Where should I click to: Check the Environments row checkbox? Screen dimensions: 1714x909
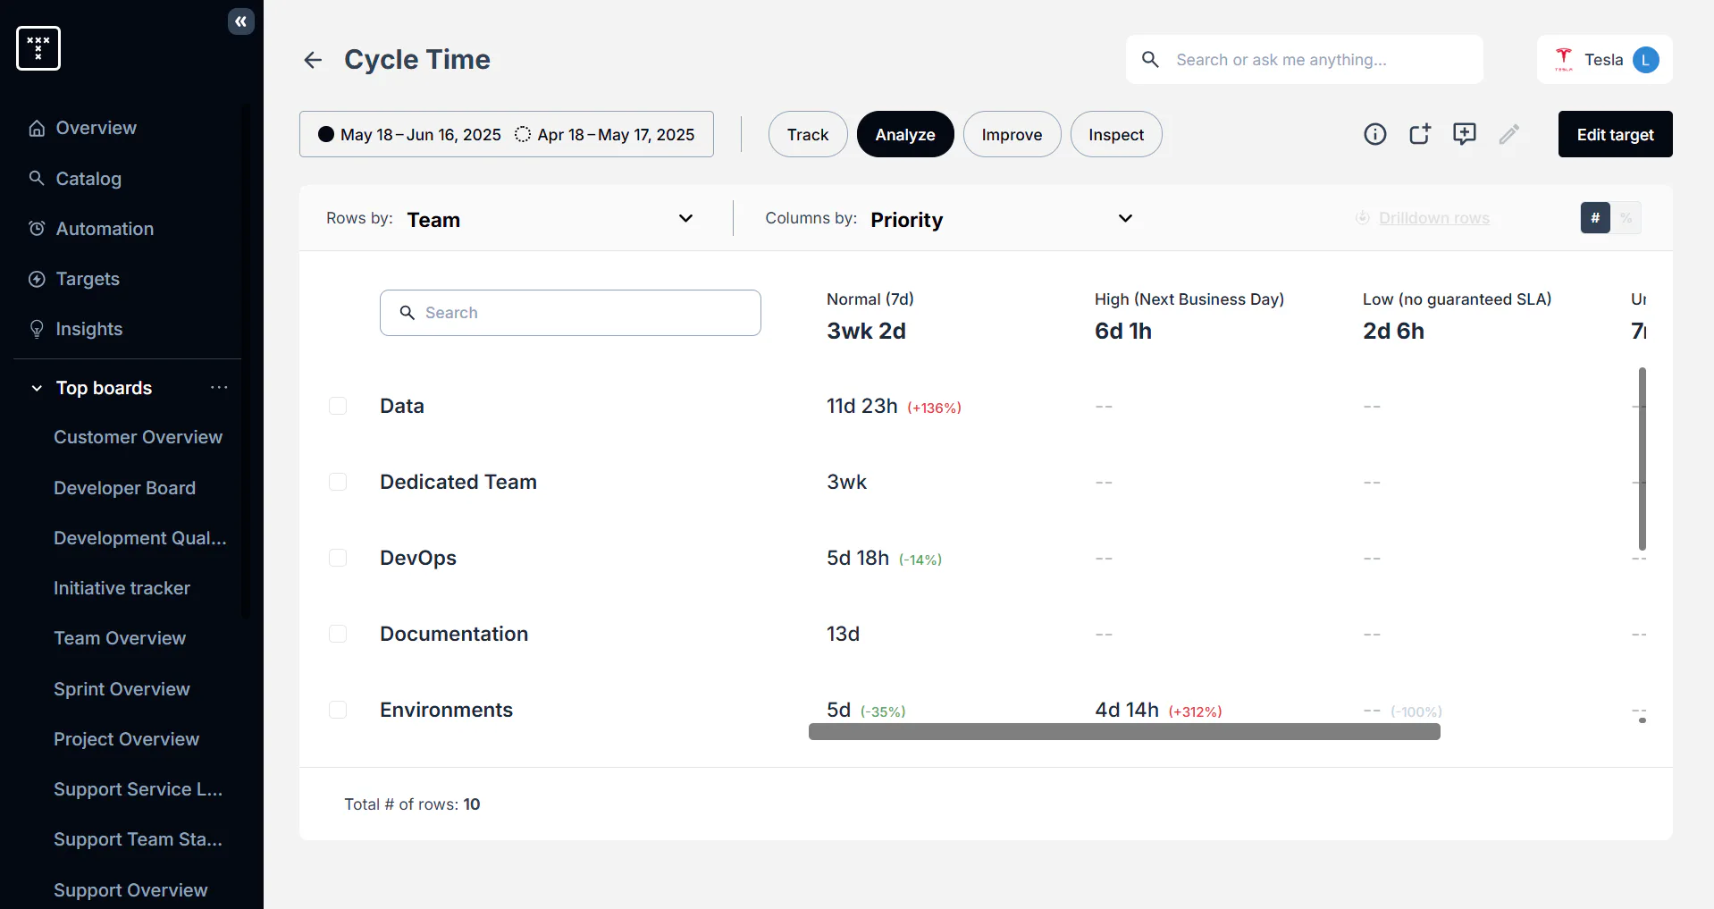coord(338,710)
